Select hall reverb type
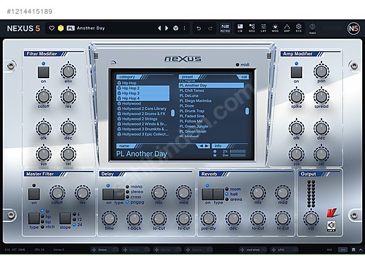The height and width of the screenshot is (274, 365). [x=232, y=194]
